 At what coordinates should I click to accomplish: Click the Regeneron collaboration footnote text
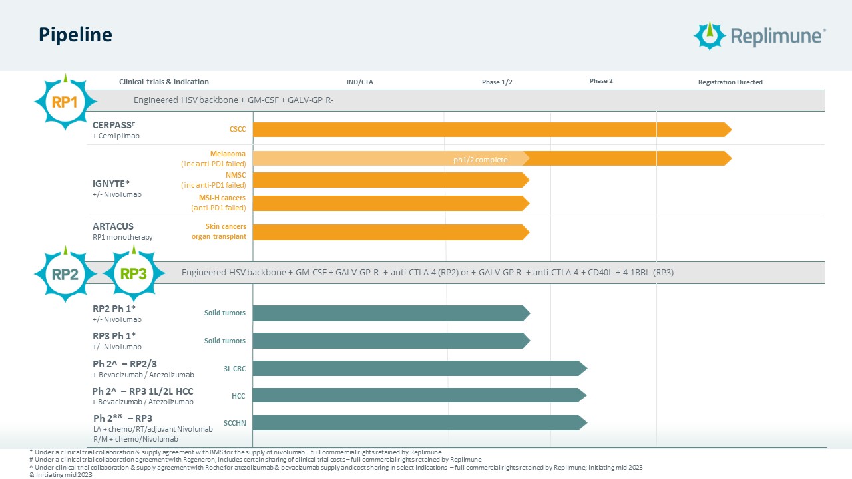pyautogui.click(x=256, y=459)
